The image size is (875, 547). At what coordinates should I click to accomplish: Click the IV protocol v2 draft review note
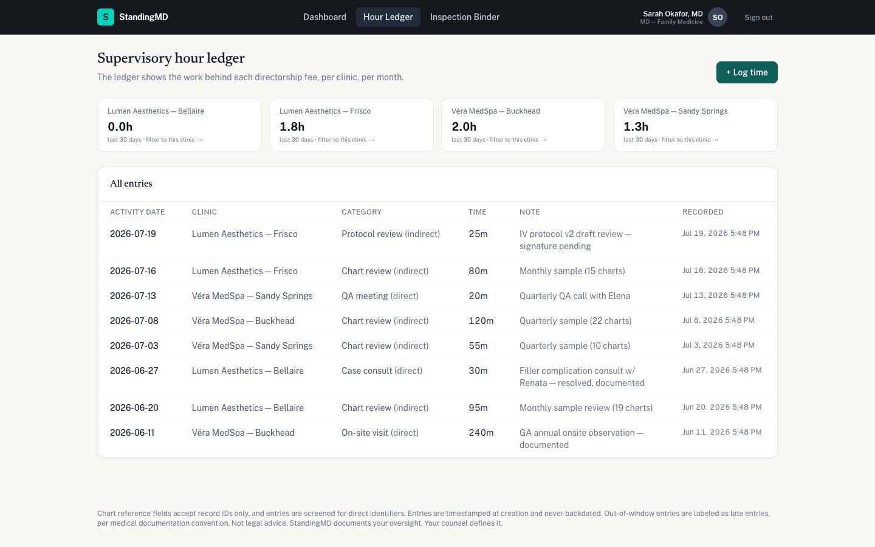pyautogui.click(x=575, y=240)
